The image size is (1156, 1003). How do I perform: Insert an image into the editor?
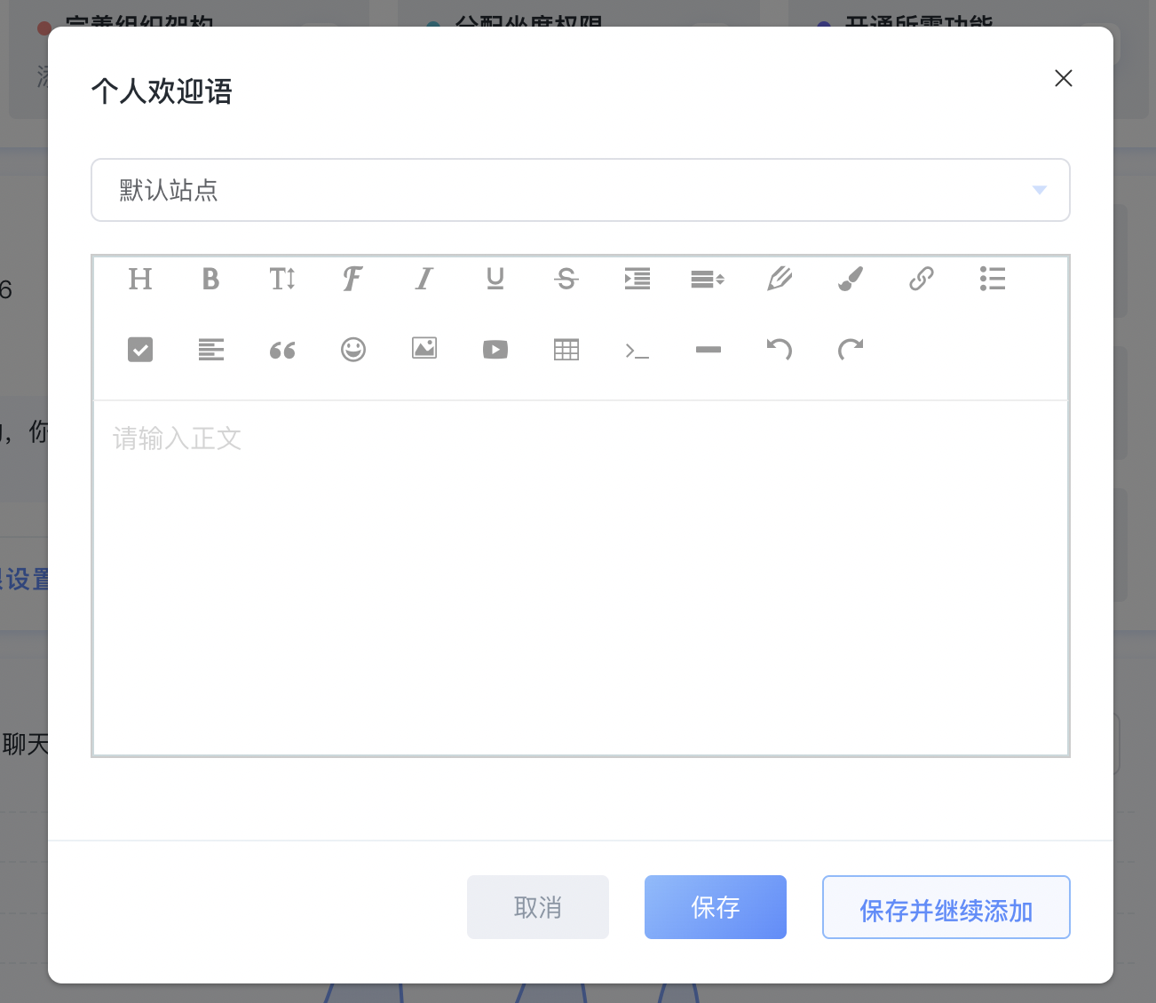pos(424,350)
